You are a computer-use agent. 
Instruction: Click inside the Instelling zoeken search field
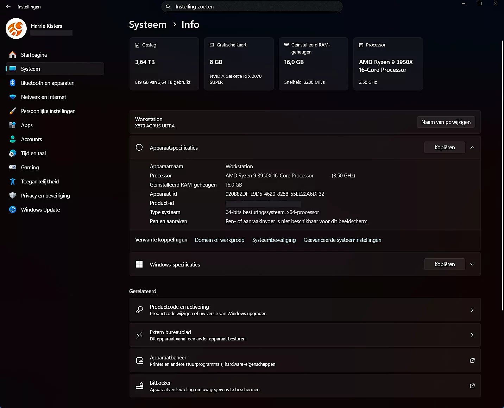tap(252, 6)
